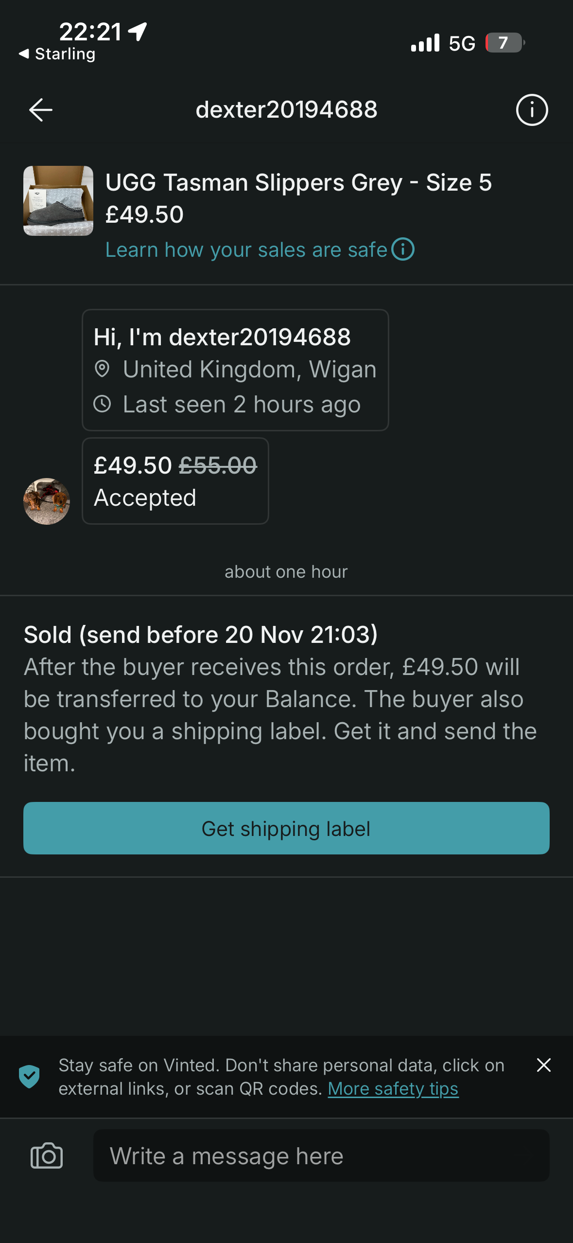The width and height of the screenshot is (573, 1243).
Task: Tap the dexter20194688 username in the header
Action: [x=286, y=110]
